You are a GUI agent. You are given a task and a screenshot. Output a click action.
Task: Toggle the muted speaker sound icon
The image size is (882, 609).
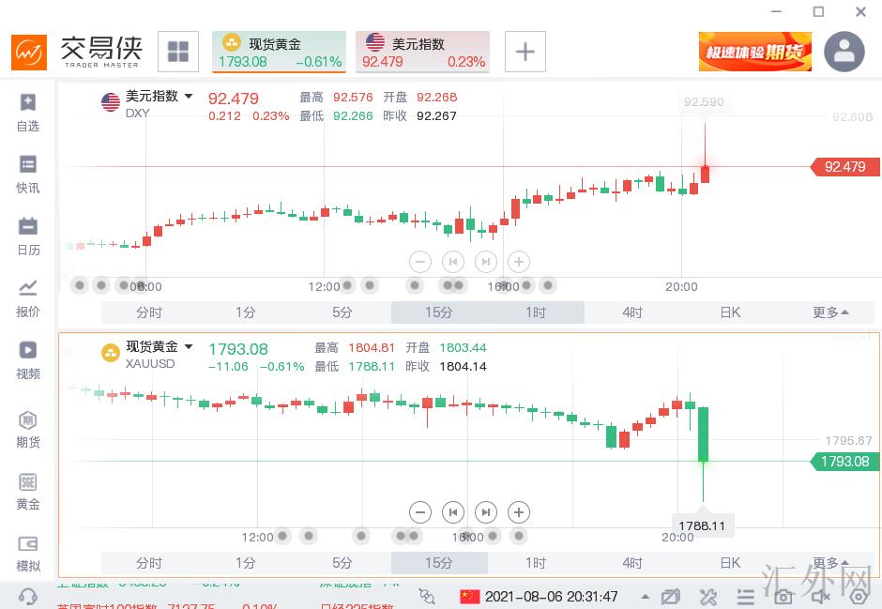[821, 597]
